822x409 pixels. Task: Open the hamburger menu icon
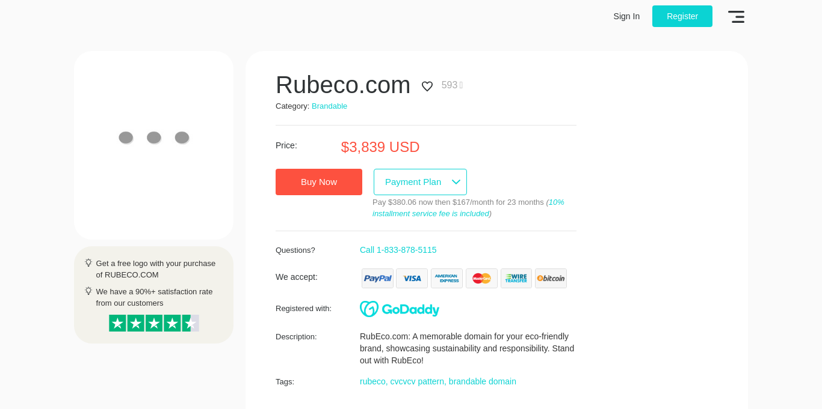click(x=736, y=17)
